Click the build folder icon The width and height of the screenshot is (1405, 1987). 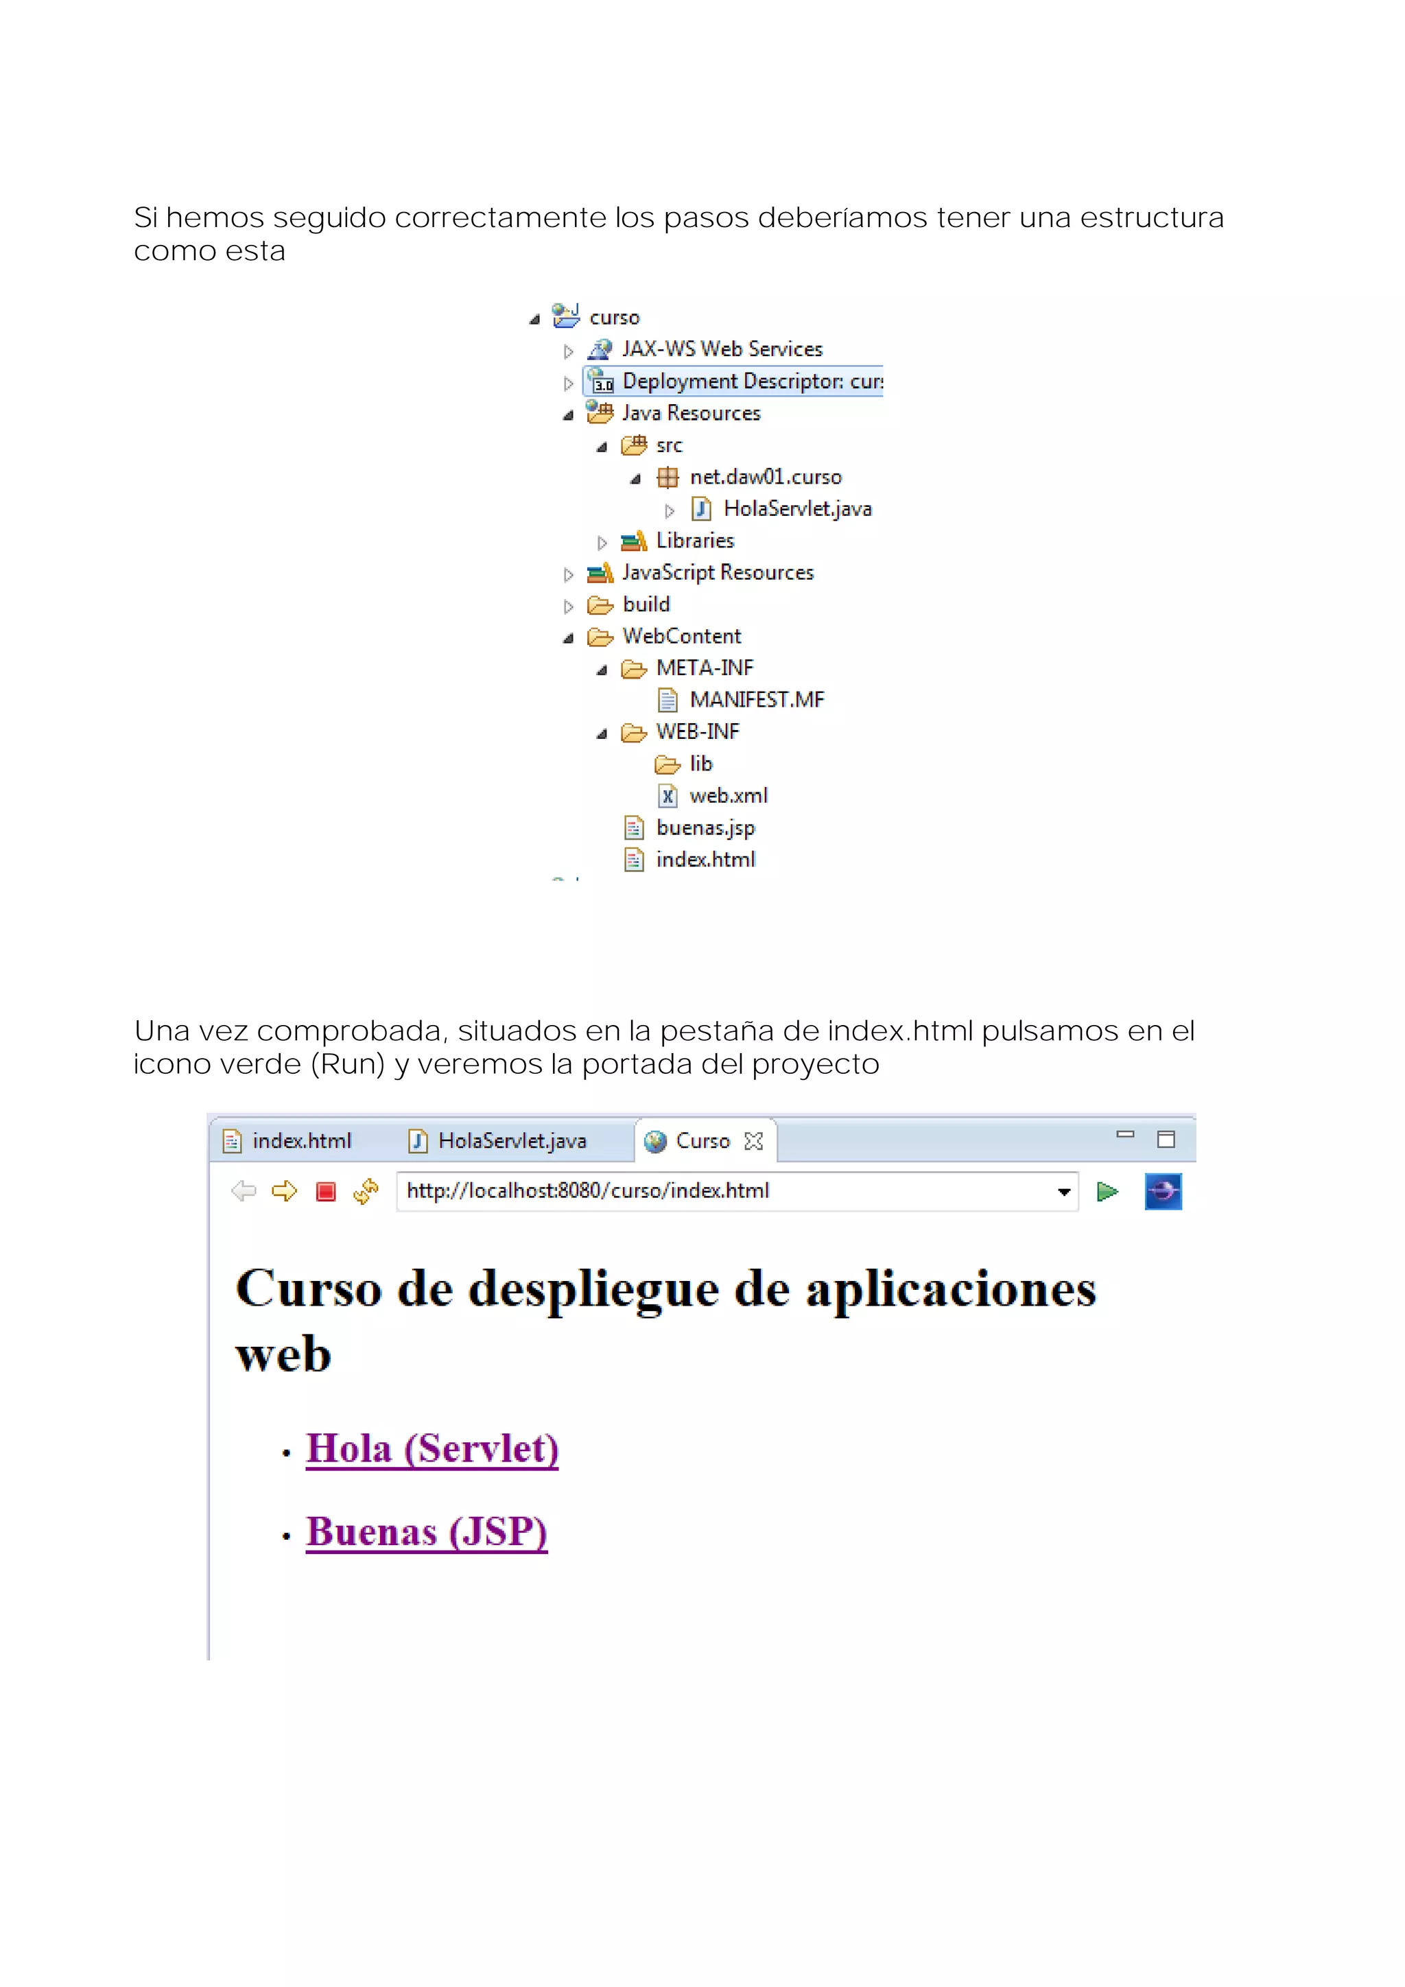click(600, 605)
